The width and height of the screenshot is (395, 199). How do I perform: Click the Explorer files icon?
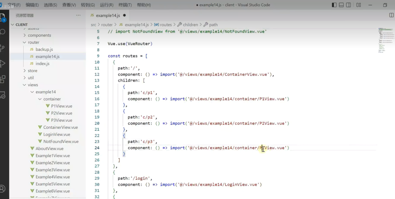click(3, 17)
